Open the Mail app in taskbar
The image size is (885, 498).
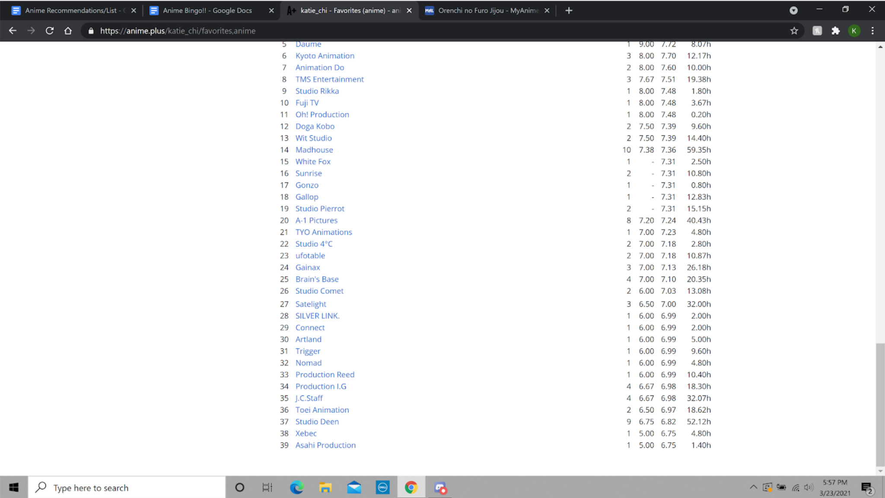[354, 488]
